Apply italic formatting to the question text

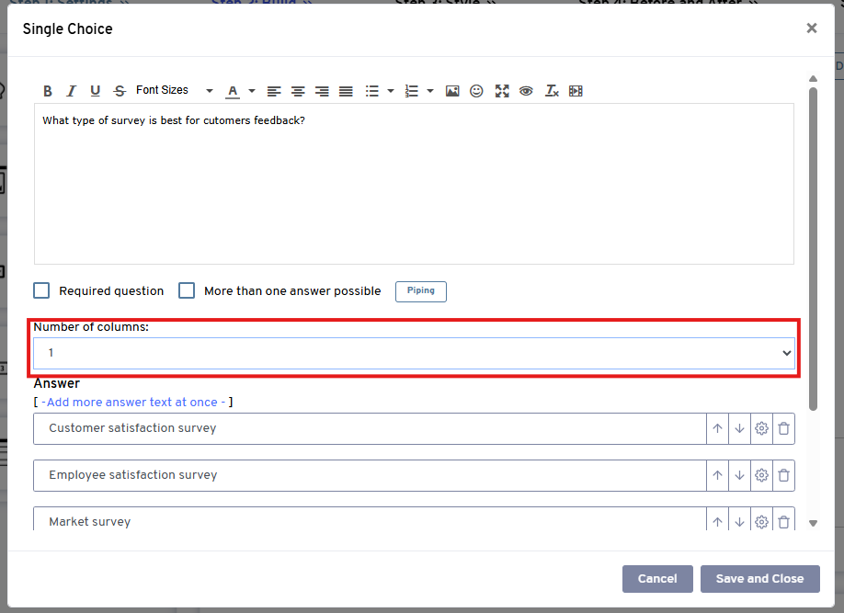click(x=72, y=91)
